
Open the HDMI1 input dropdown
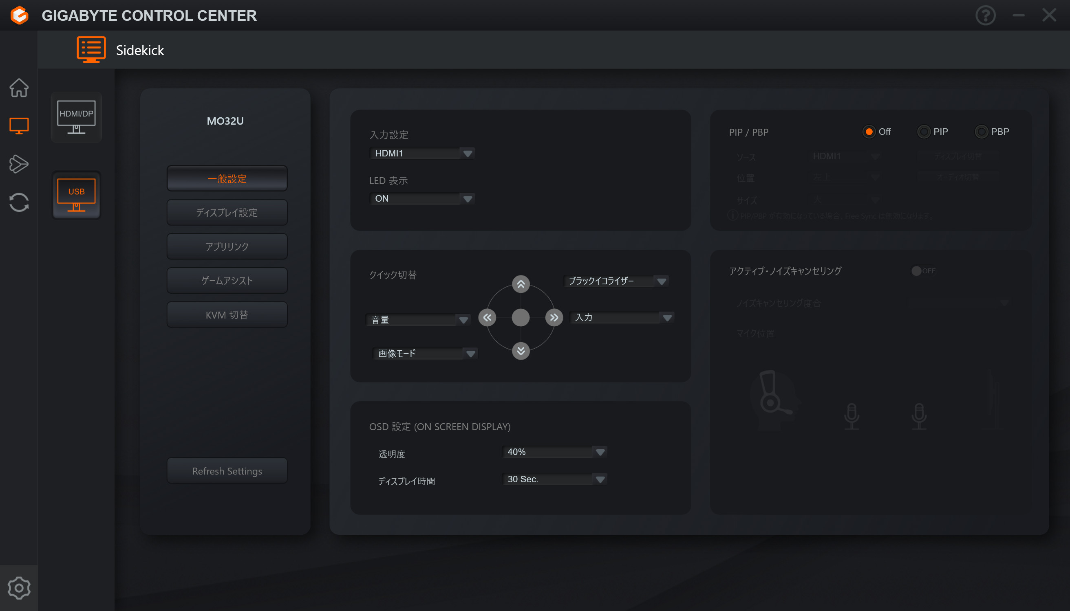[x=421, y=153]
